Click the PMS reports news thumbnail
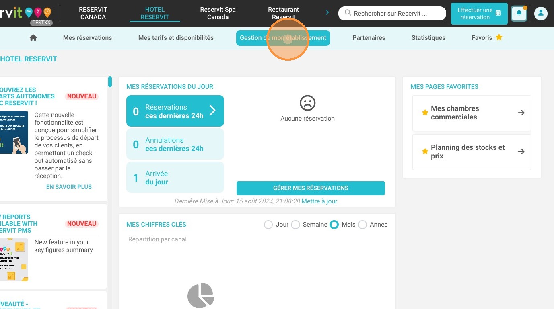The image size is (554, 309). click(x=14, y=260)
